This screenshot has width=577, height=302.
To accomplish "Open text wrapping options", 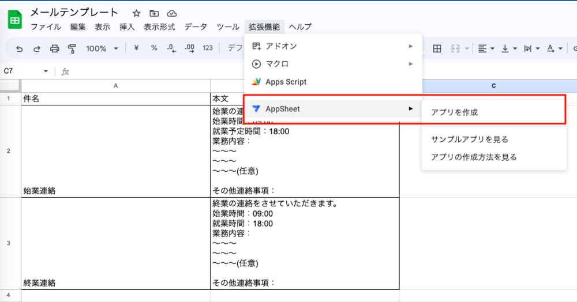I will (x=532, y=48).
